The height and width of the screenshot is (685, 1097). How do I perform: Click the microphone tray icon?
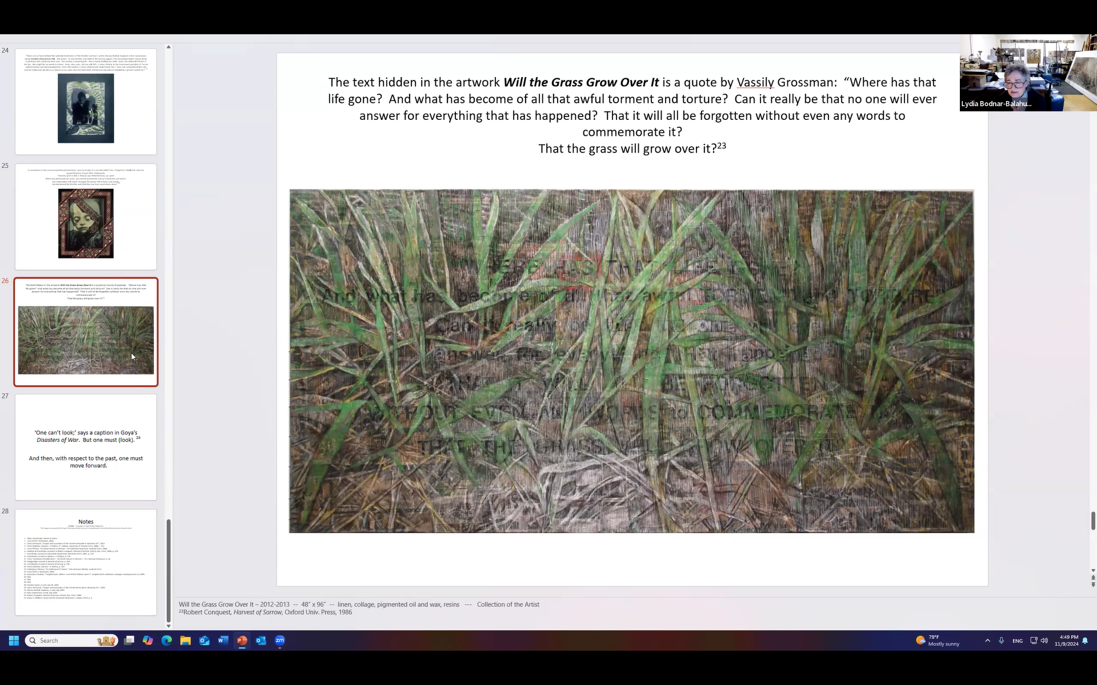click(1001, 640)
